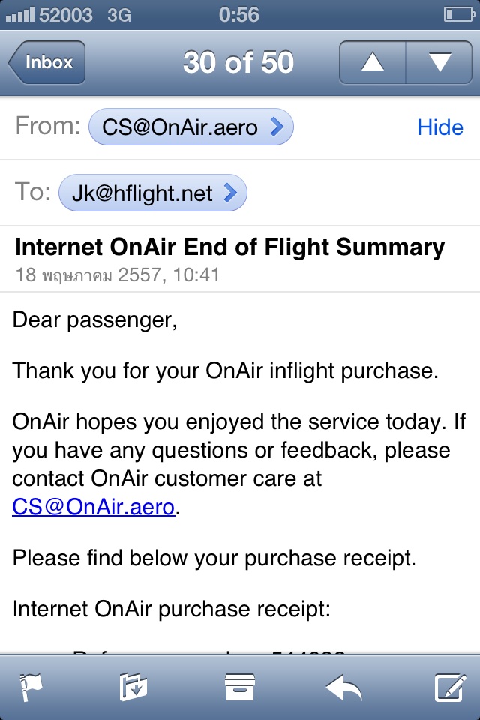Hide the recipient details
Image resolution: width=480 pixels, height=720 pixels.
[x=440, y=127]
